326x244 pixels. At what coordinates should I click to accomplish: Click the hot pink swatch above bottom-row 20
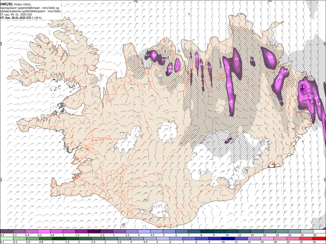(293, 239)
